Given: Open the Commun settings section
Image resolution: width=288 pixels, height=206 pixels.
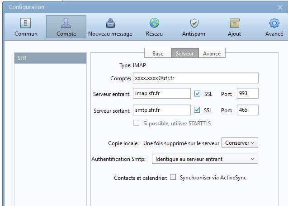Looking at the screenshot, I should [x=26, y=27].
